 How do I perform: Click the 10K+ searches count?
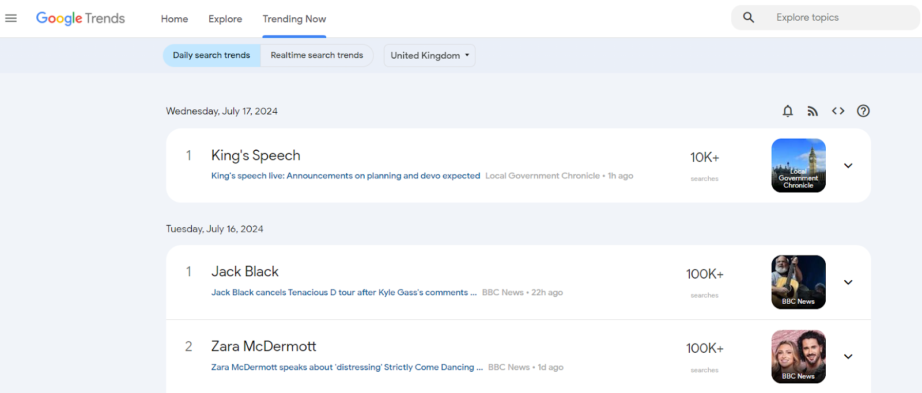point(705,158)
